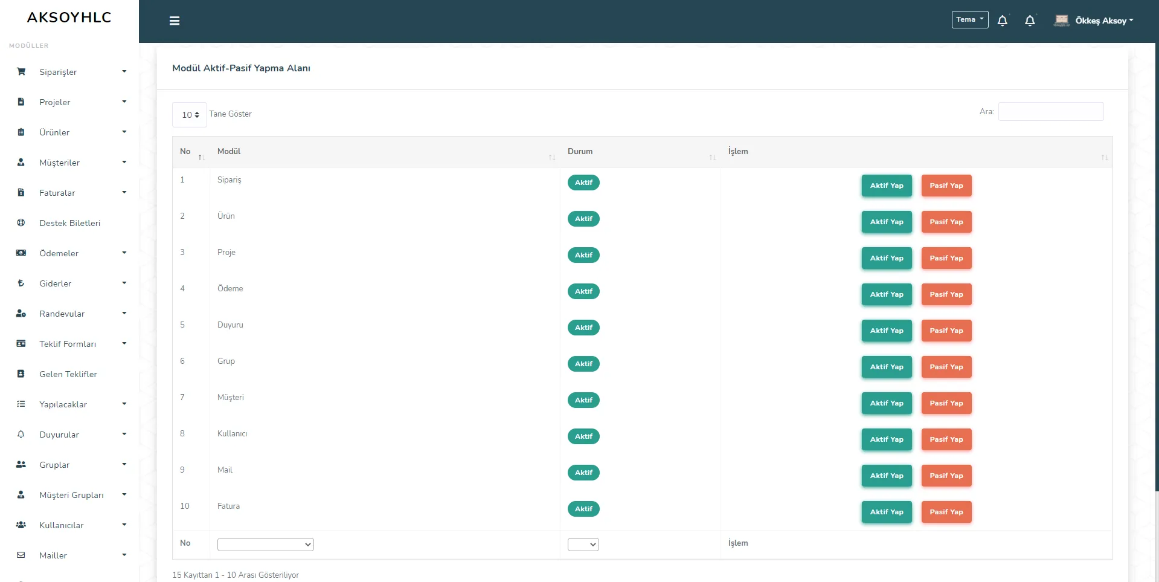This screenshot has width=1159, height=582.
Task: Click the Siparişler cart icon
Action: coord(21,72)
